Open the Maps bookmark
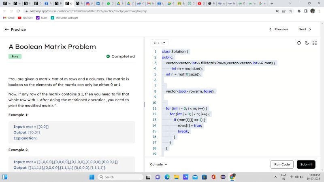 click(x=42, y=18)
